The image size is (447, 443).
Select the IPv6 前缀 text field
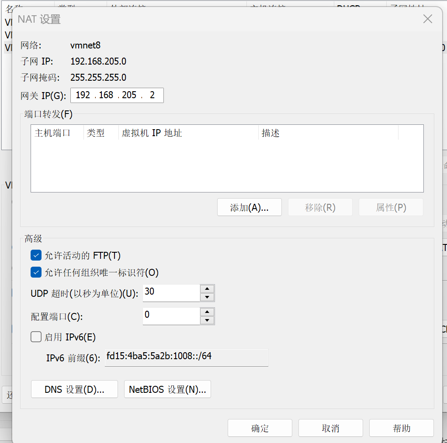click(186, 357)
